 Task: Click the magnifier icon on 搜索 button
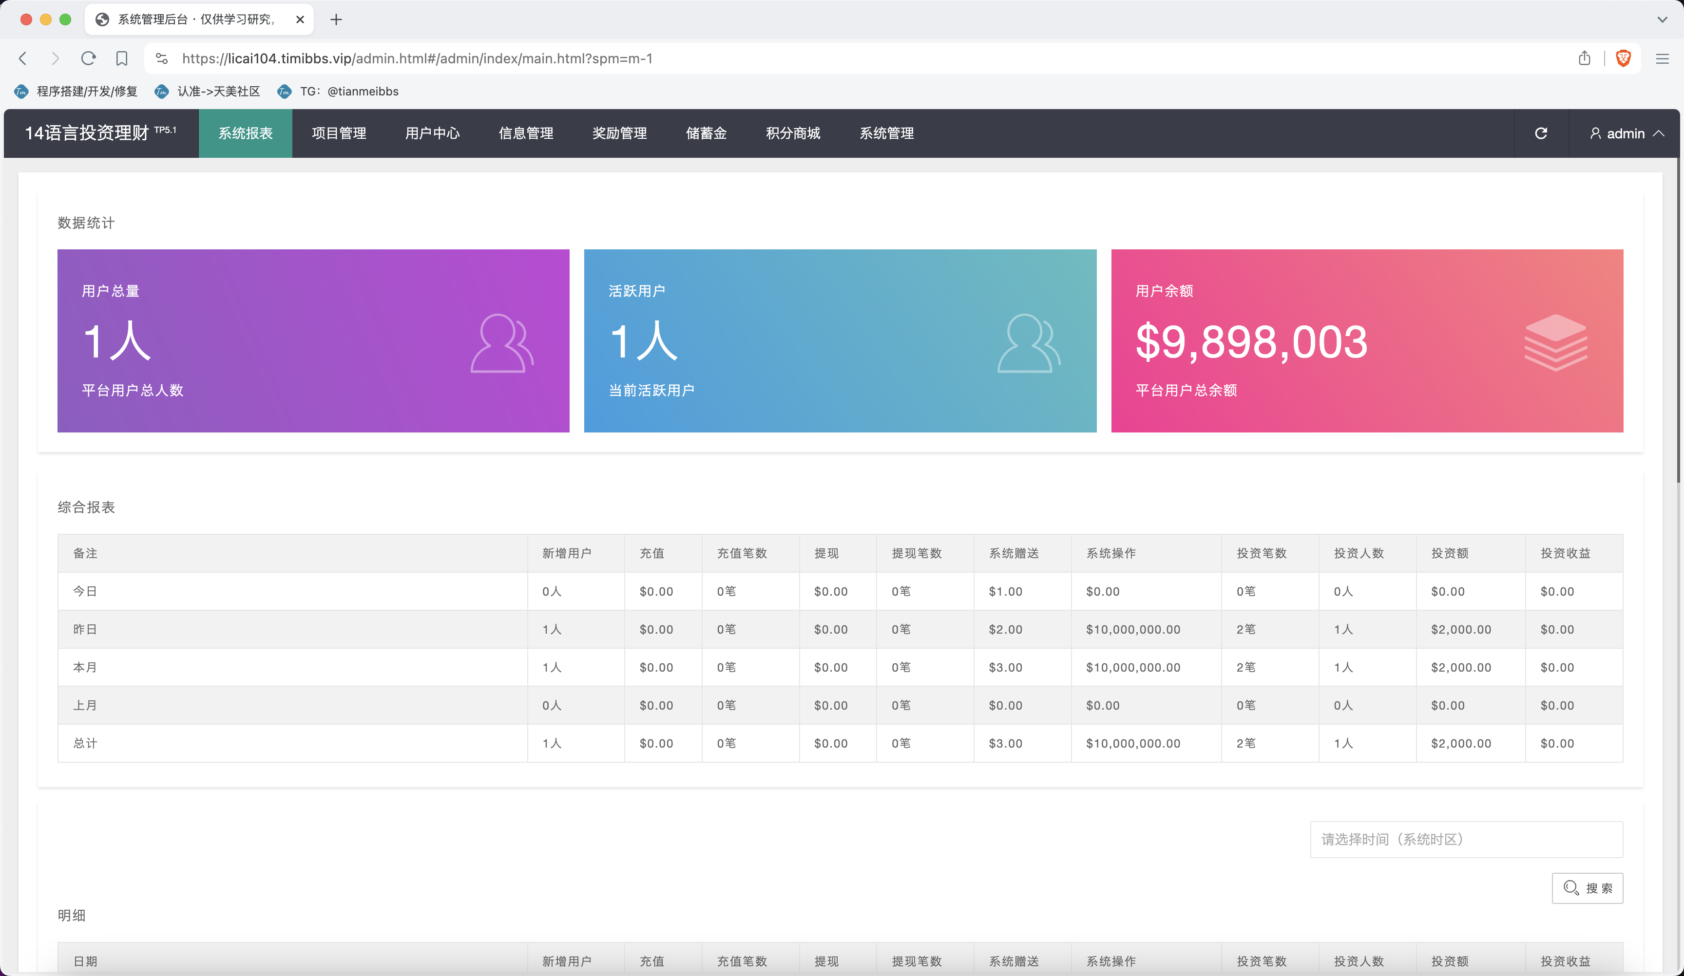click(x=1571, y=888)
